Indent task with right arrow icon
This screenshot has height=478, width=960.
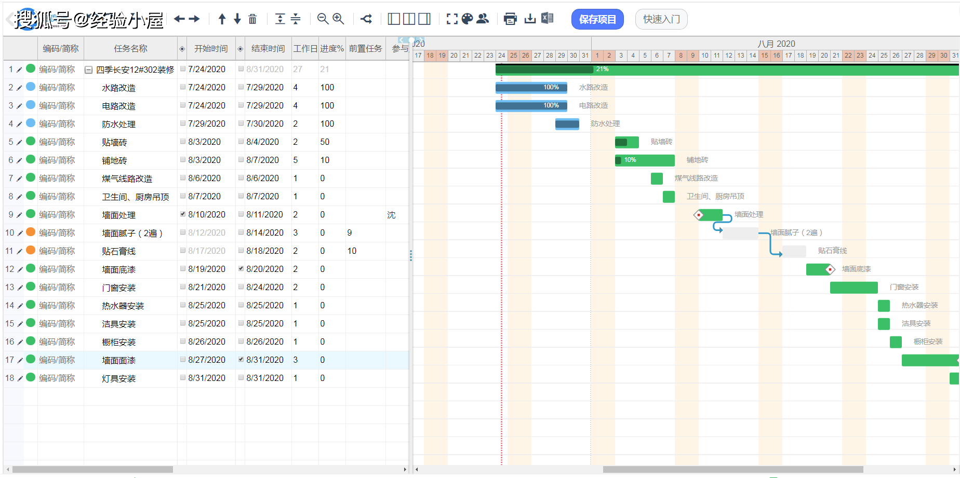point(195,19)
